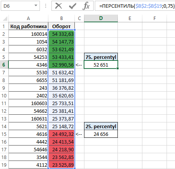
Task: Select the column A header
Action: tap(28, 18)
